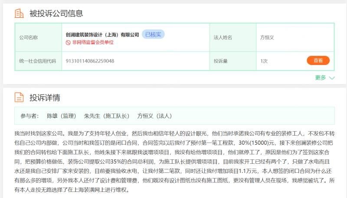Select participant 陈雄（监理）
The width and height of the screenshot is (347, 198).
pos(62,116)
